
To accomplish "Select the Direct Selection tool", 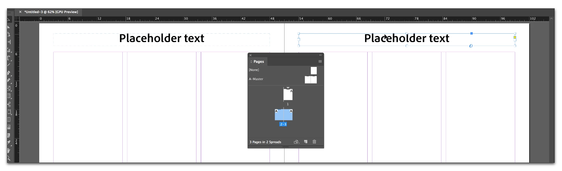I will click(x=9, y=27).
